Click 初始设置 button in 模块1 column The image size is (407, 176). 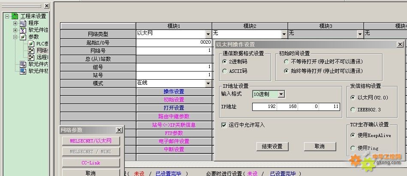[174, 100]
